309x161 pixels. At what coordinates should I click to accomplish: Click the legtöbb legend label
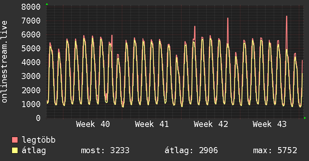pos(39,140)
